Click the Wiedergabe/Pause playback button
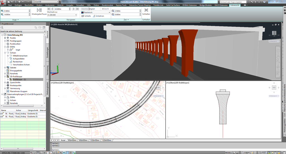 39,10
